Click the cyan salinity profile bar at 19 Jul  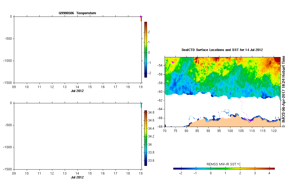(x=141, y=105)
